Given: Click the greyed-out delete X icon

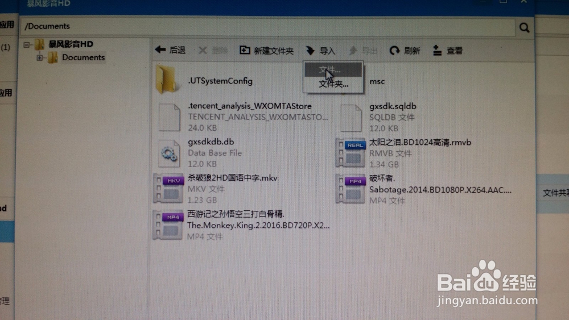Looking at the screenshot, I should tap(203, 50).
